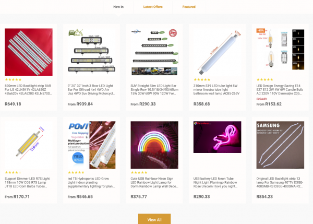313x224 pixels.
Task: Open SUV Straight Slim Light Bar image
Action: (154, 52)
